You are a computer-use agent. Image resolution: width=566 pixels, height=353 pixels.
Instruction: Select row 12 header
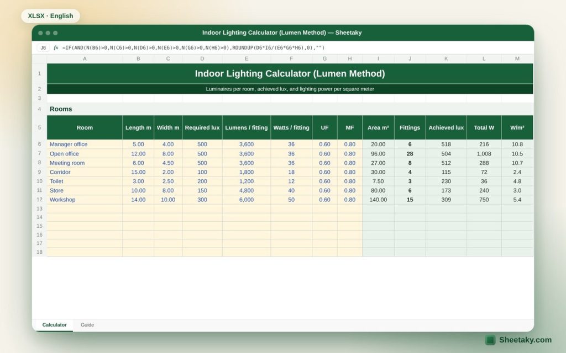point(39,200)
